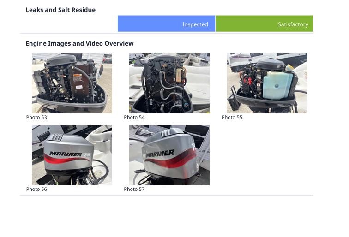Click the light blue oil tank in Photo 55
Screen dimensions: 349x237
pyautogui.click(x=277, y=85)
